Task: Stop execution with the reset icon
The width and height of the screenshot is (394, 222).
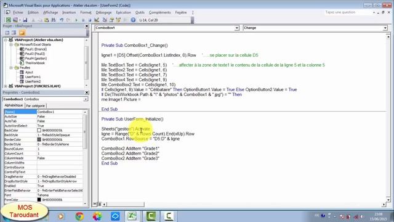Action: [x=90, y=20]
